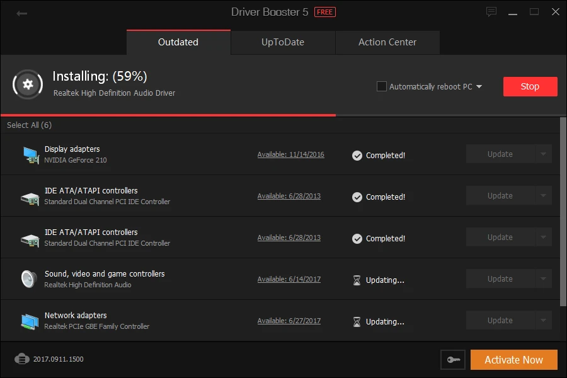Screen dimensions: 567x378
Task: Open license key entry via the key icon
Action: point(453,359)
